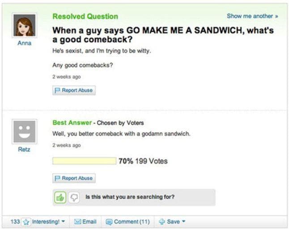The height and width of the screenshot is (229, 289).
Task: Click the 70% vote progress bar
Action: tap(84, 161)
